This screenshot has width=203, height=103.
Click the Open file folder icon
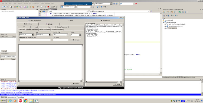click(17, 7)
